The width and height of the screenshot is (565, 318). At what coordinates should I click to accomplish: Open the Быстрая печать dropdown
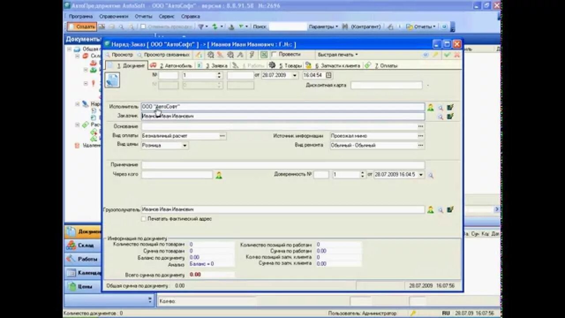pyautogui.click(x=338, y=55)
